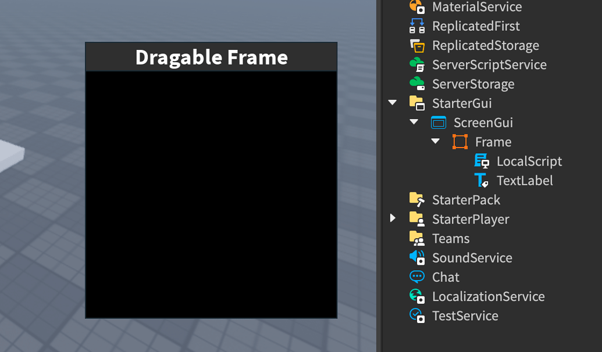
Task: Expand the StarterPlayer tree node
Action: click(393, 218)
